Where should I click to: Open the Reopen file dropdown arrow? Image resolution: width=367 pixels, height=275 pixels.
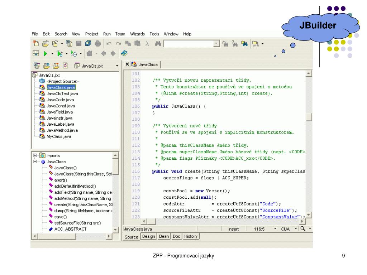click(x=62, y=43)
